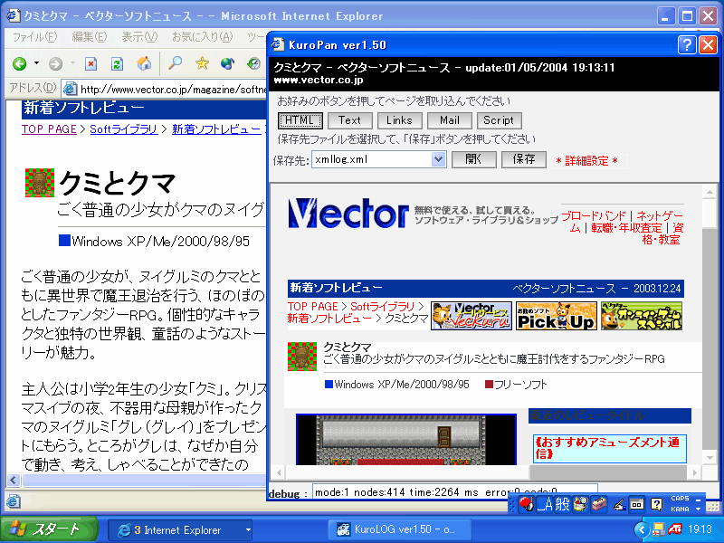Image resolution: width=724 pixels, height=543 pixels.
Task: Click the 開く (open) button in KuroPan
Action: pos(473,159)
